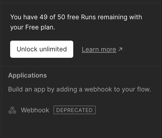Click the word "flow" in the description
162x138 pixels.
144,89
